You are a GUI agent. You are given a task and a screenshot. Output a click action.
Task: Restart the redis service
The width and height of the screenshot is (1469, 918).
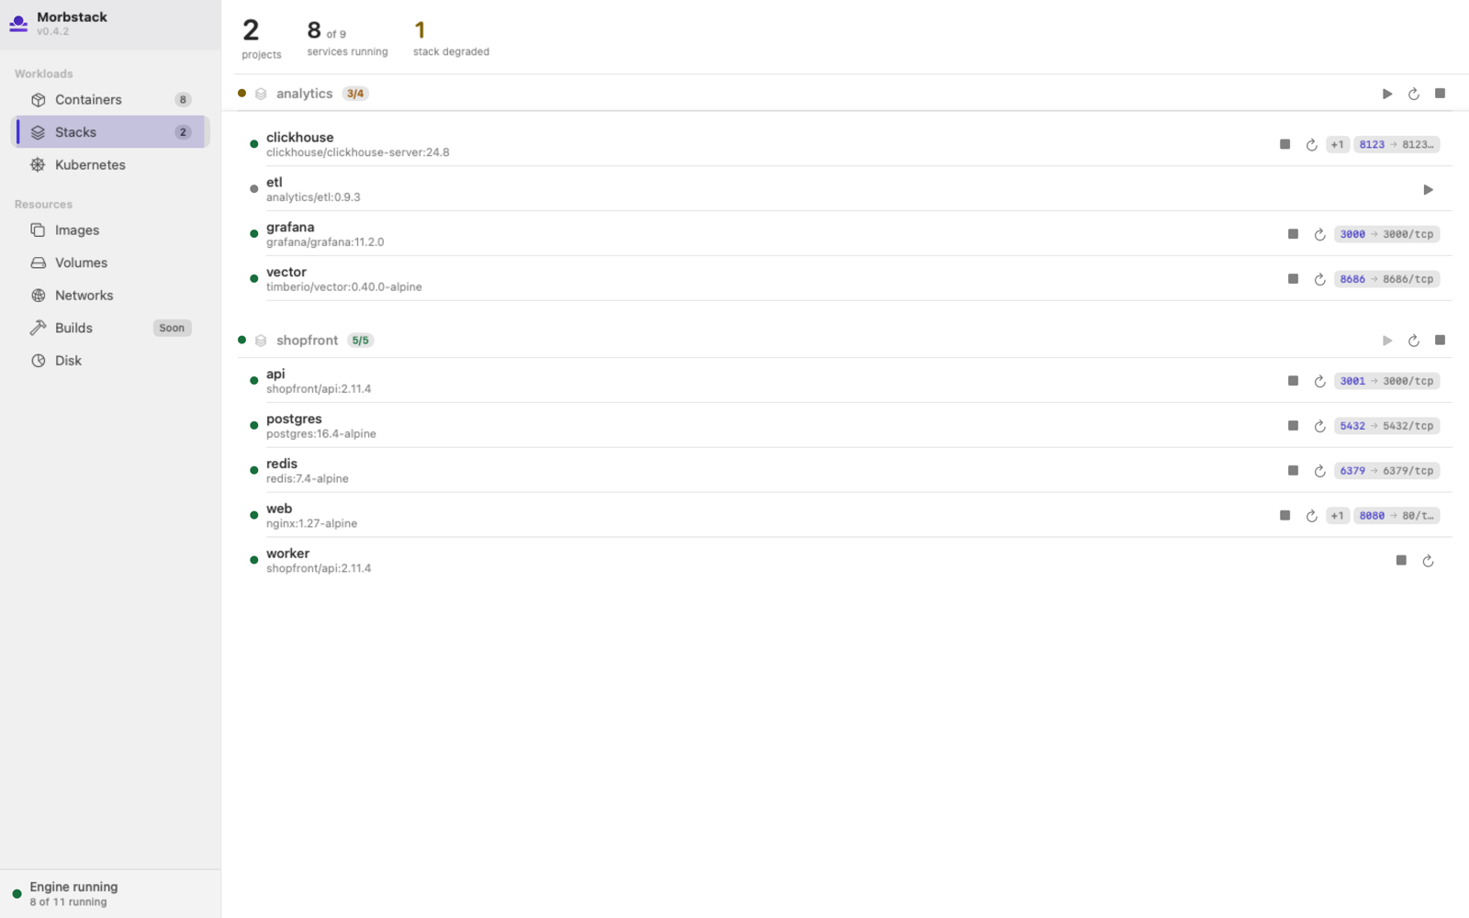[1319, 472]
